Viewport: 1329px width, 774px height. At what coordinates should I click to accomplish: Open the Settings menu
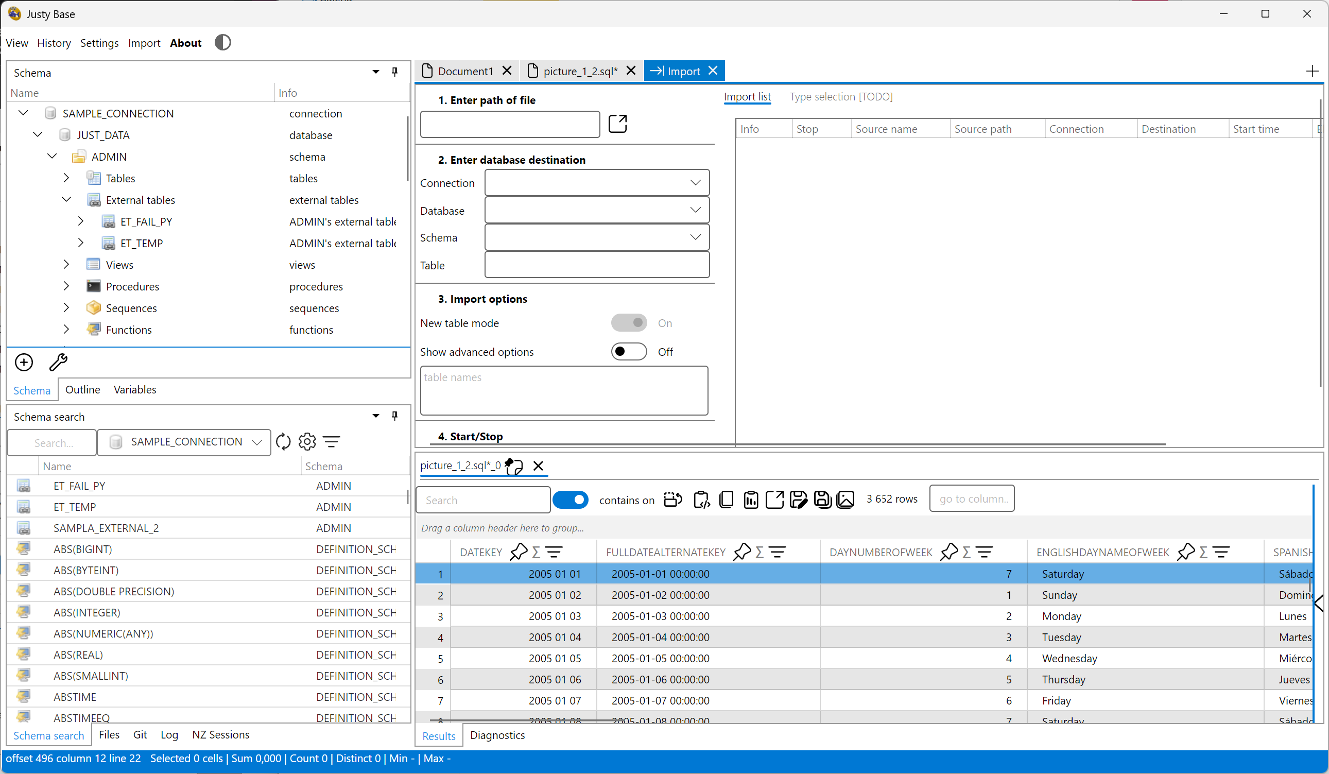[99, 43]
